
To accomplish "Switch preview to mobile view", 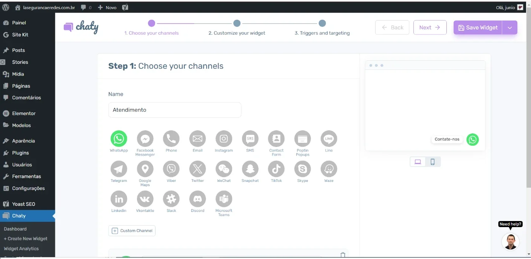I will (433, 162).
